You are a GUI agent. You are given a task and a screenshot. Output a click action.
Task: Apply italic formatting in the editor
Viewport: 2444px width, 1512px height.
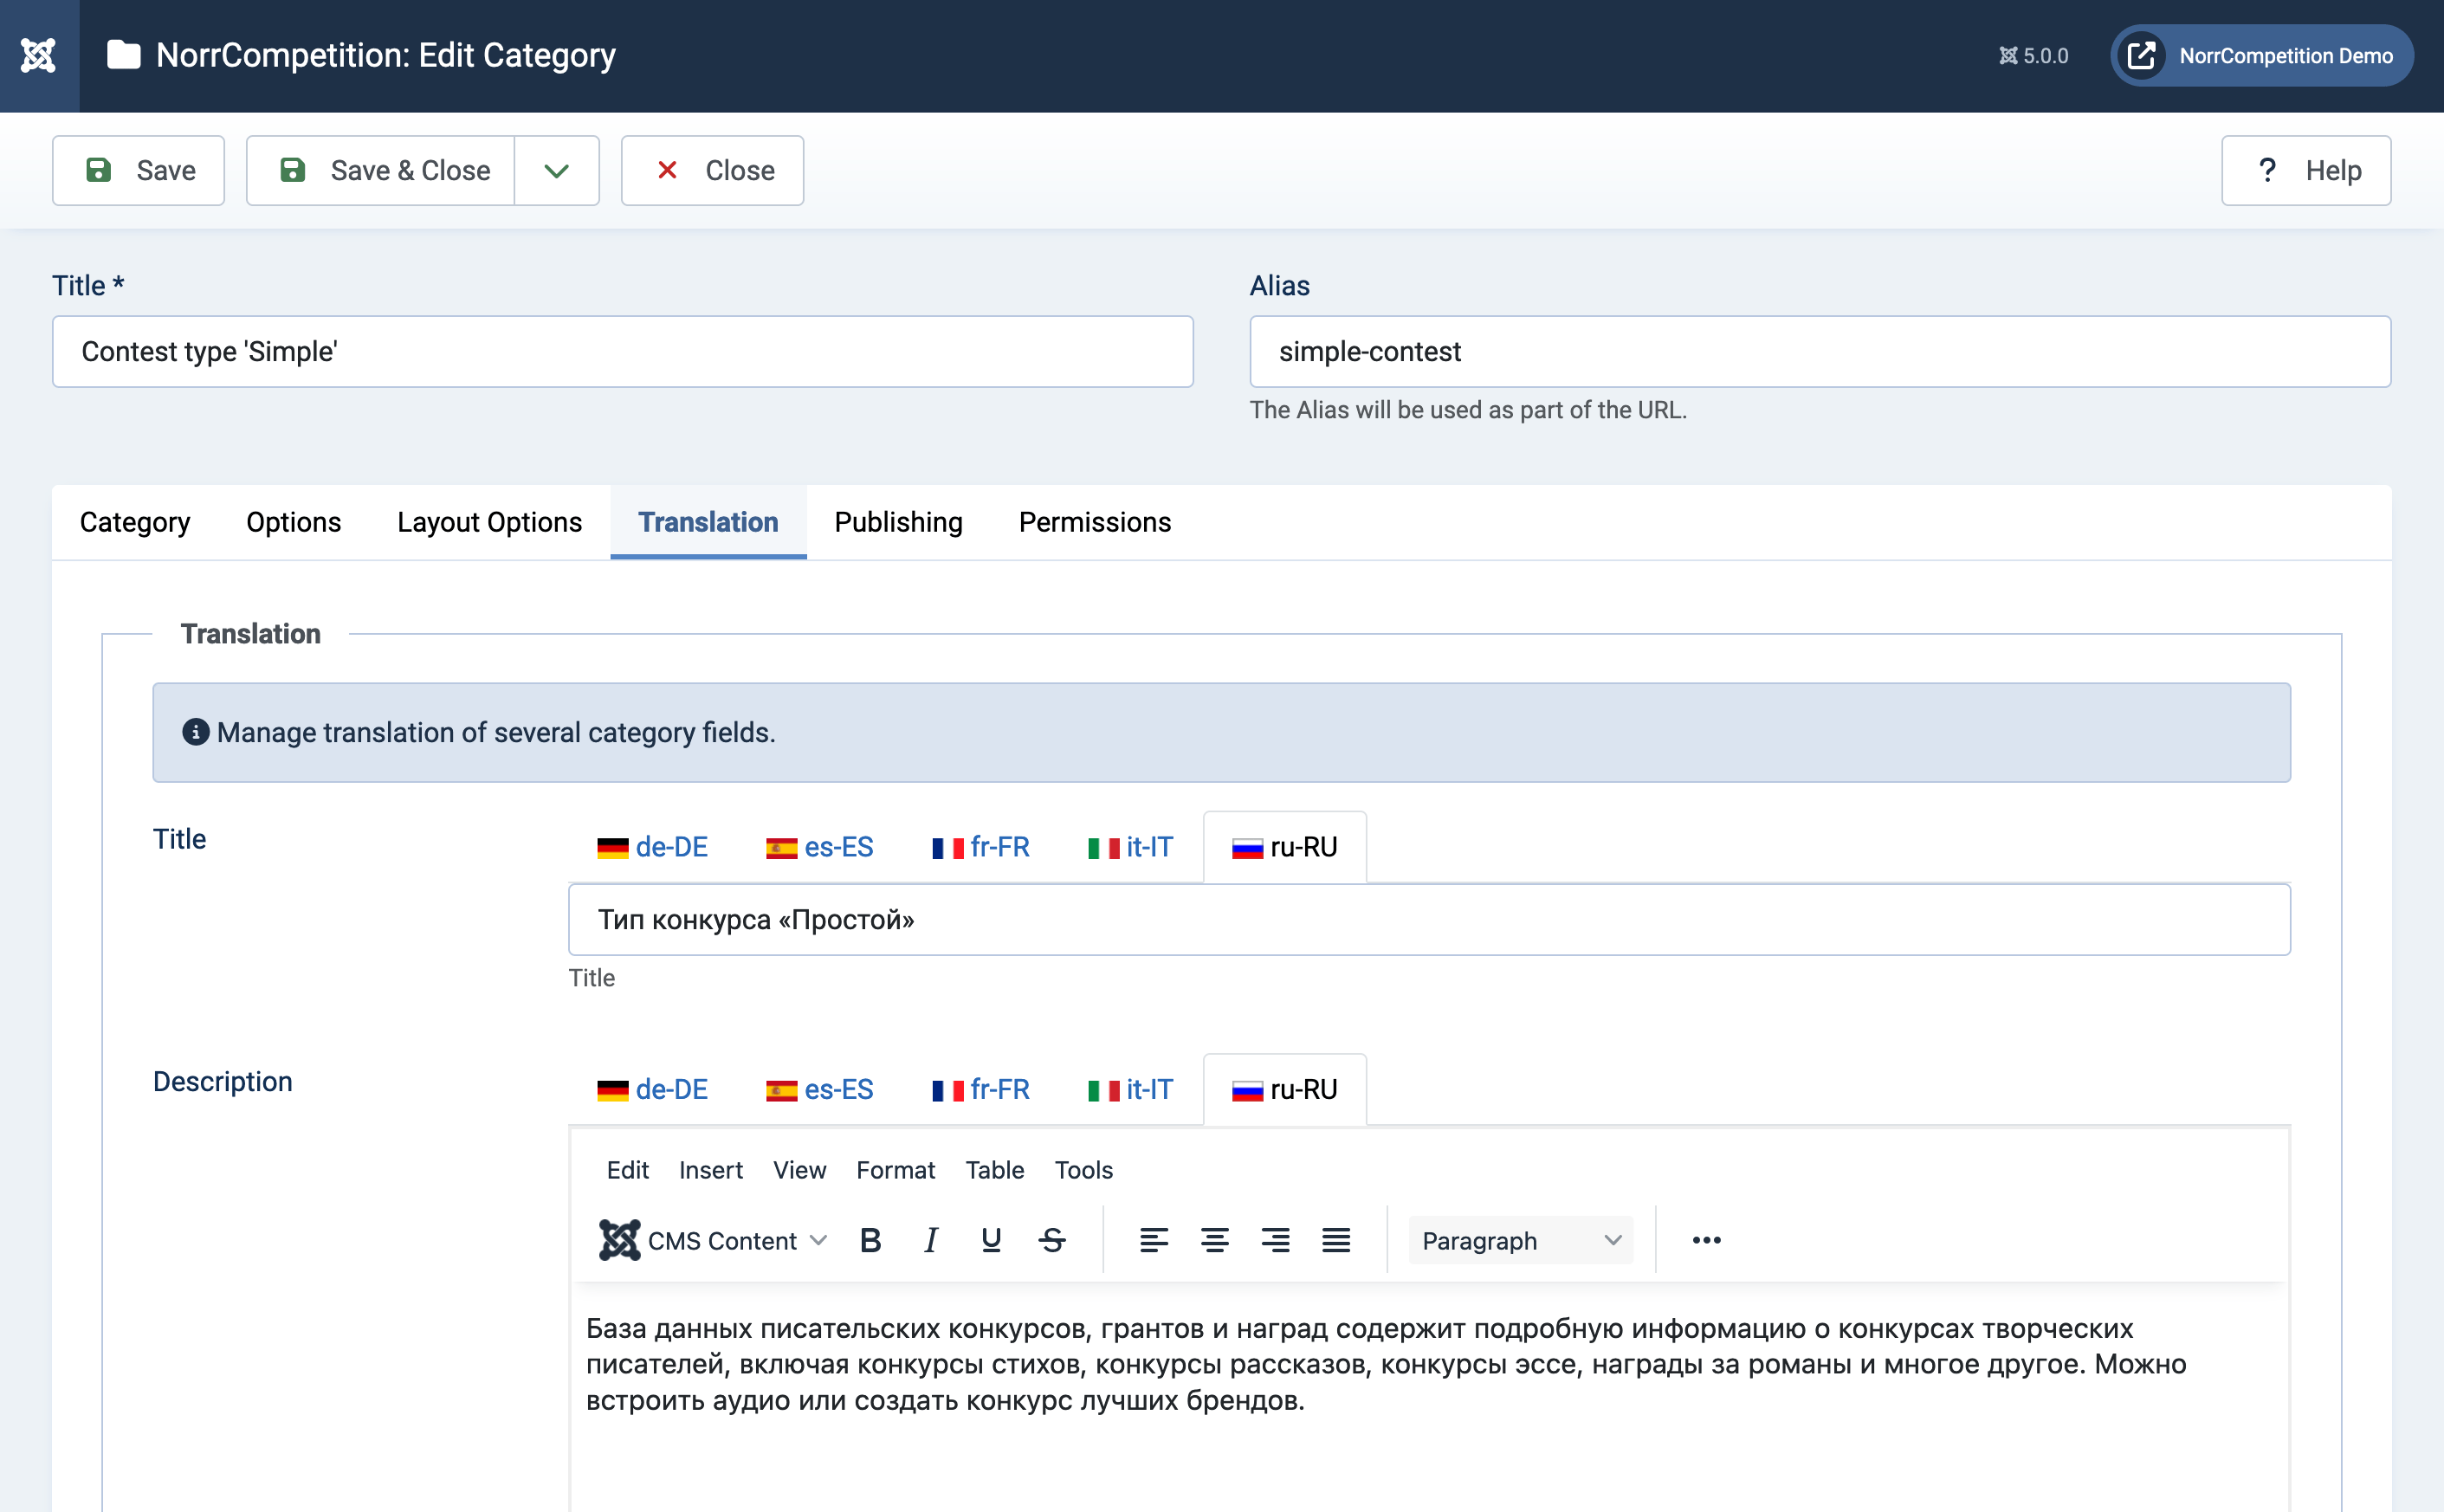930,1240
